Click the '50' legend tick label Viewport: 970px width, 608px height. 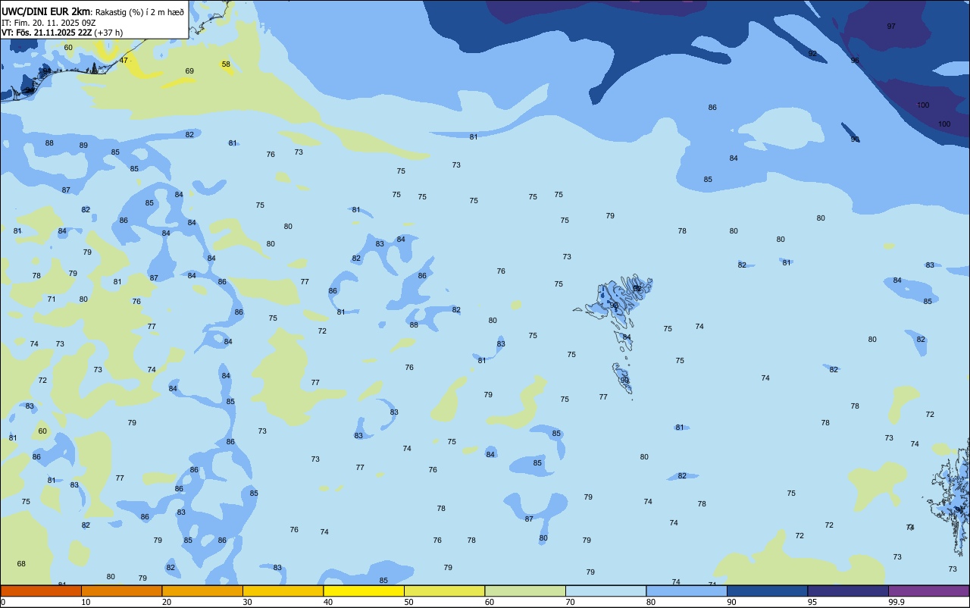[408, 602]
